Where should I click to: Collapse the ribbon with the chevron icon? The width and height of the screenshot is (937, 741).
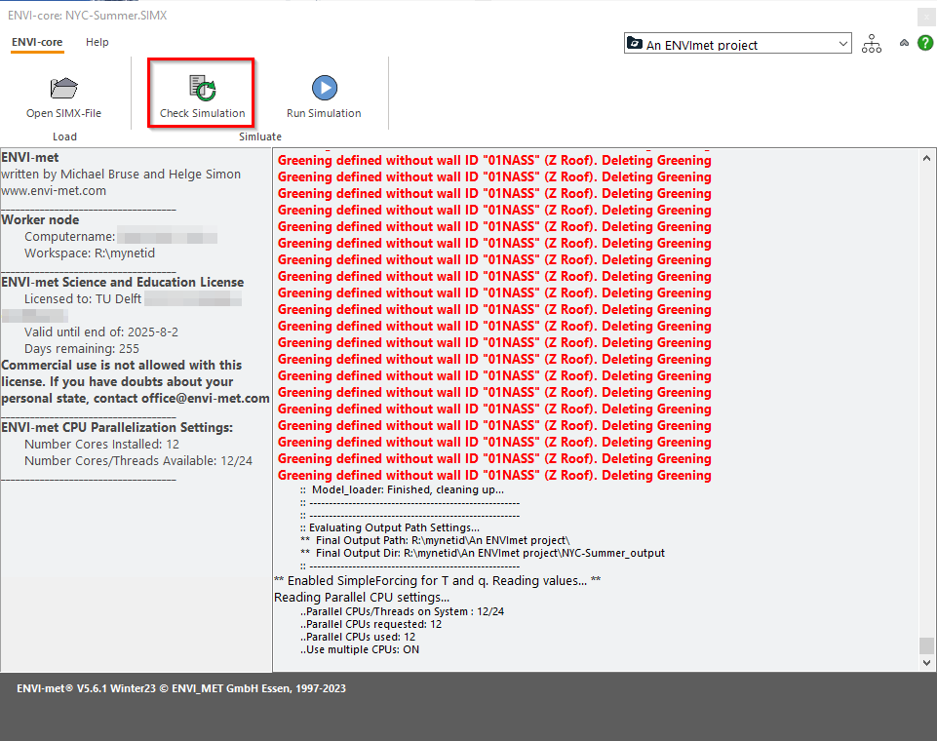pyautogui.click(x=904, y=44)
